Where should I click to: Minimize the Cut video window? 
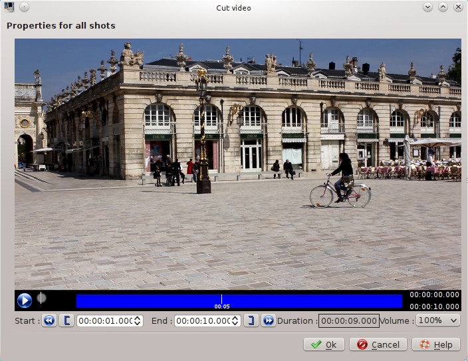[x=427, y=7]
